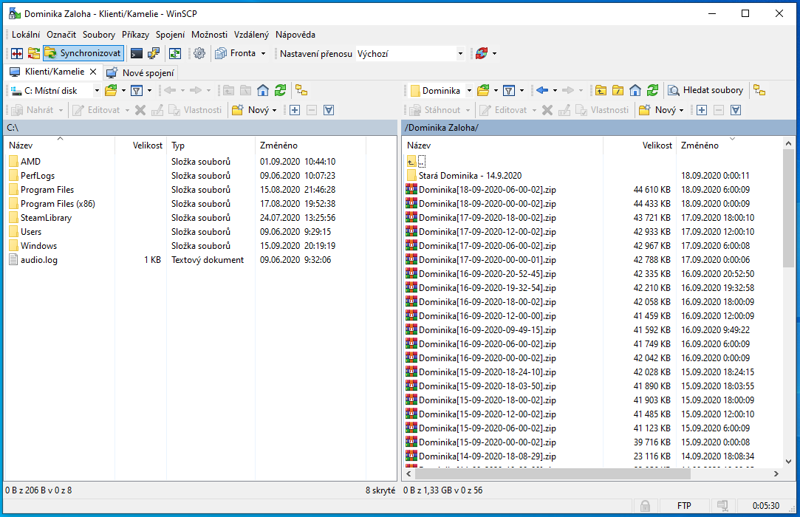Expand the Nastavení přenosu Výchozí dropdown
Viewport: 800px width, 517px height.
coord(460,53)
